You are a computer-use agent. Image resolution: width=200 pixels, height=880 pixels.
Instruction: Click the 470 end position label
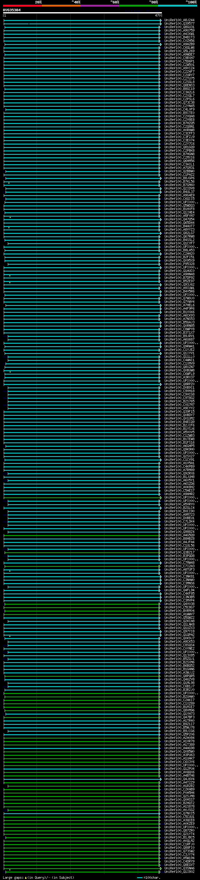pyautogui.click(x=157, y=15)
